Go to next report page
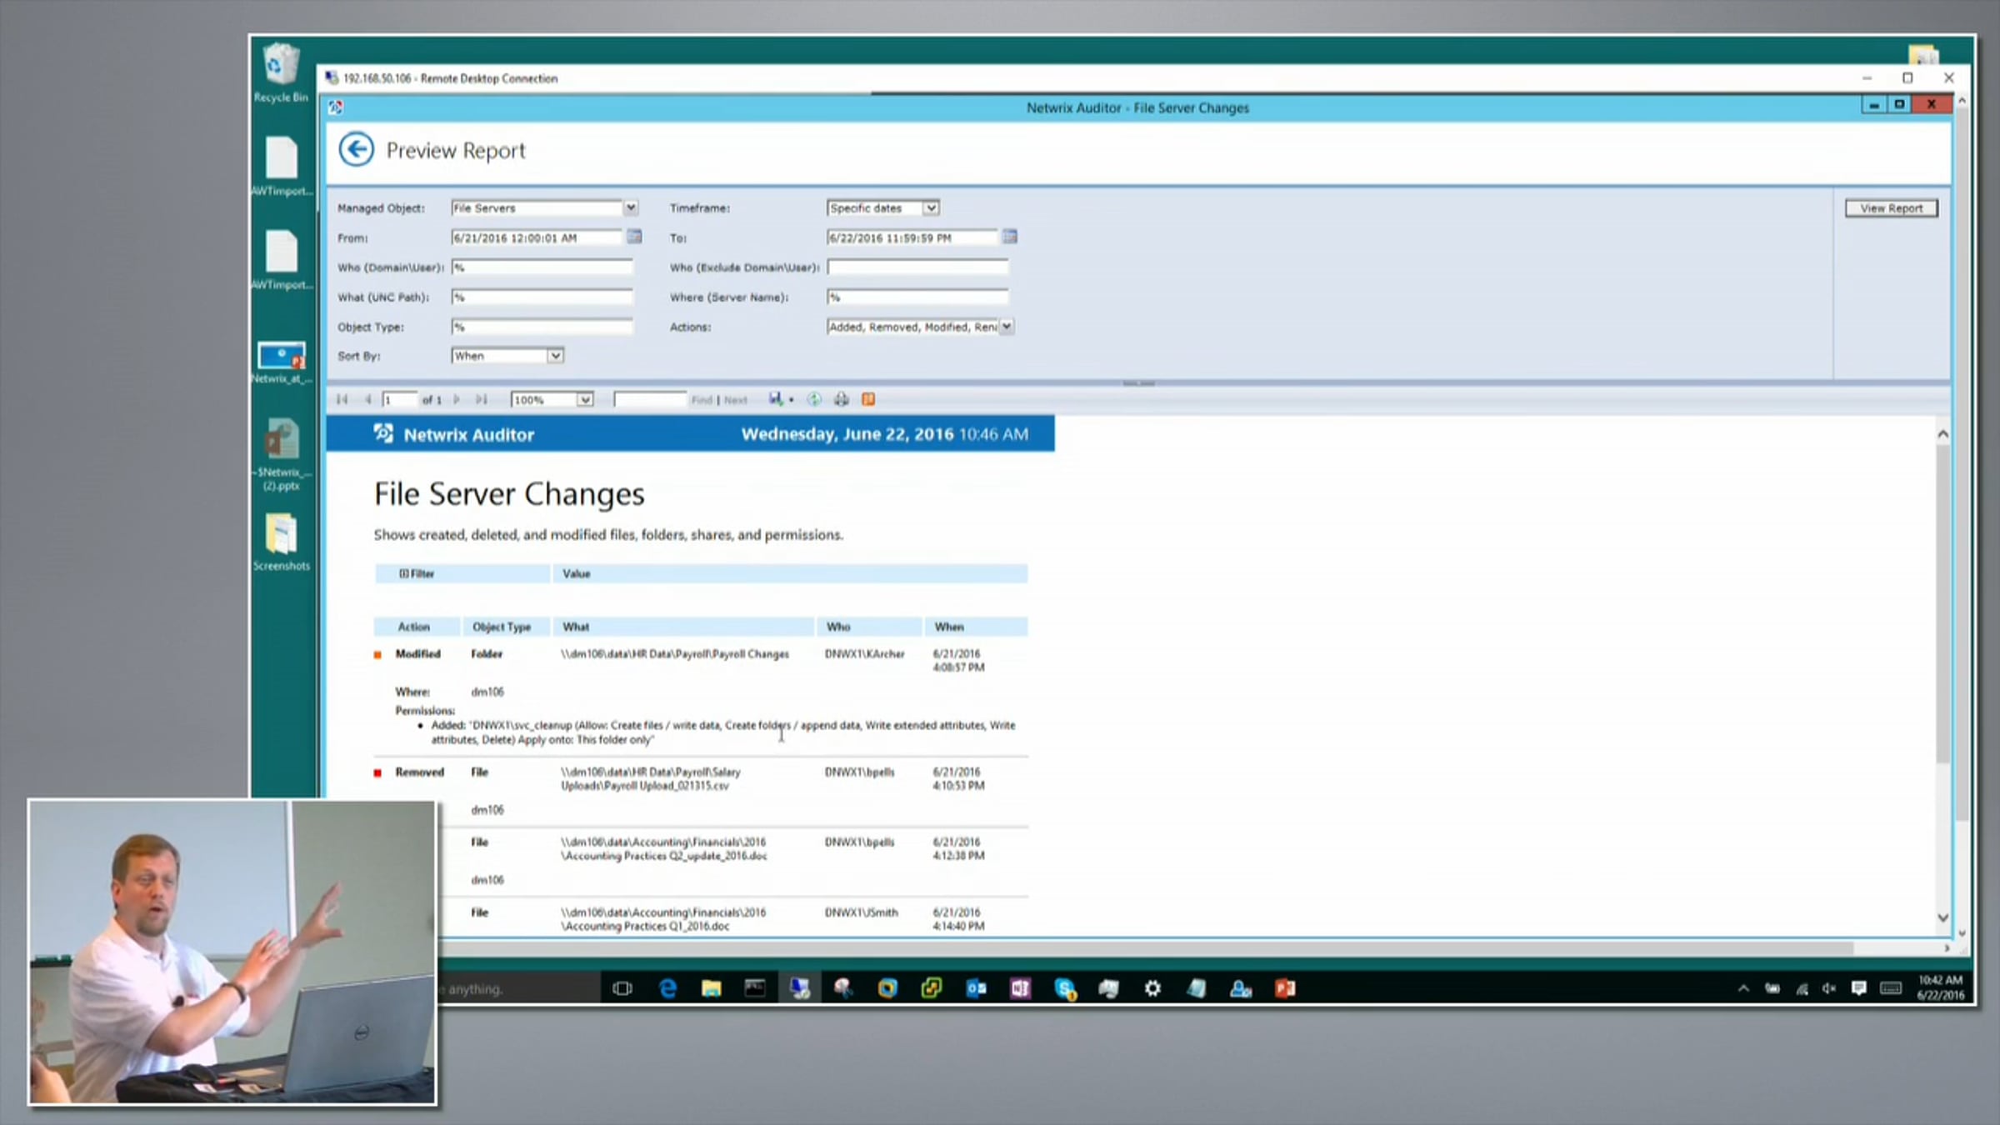This screenshot has height=1125, width=2000. click(457, 400)
